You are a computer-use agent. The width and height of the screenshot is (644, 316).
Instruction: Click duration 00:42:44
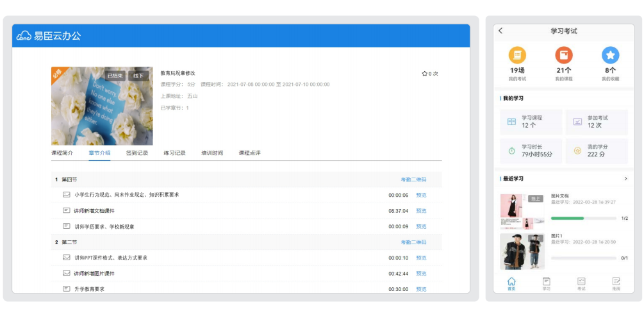(399, 274)
